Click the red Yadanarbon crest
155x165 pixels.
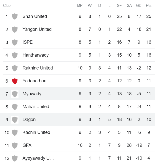point(15,81)
